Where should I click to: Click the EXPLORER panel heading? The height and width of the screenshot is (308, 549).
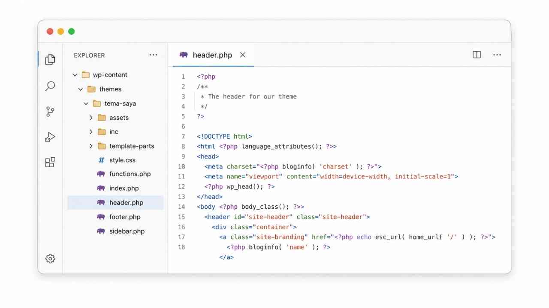tap(89, 55)
